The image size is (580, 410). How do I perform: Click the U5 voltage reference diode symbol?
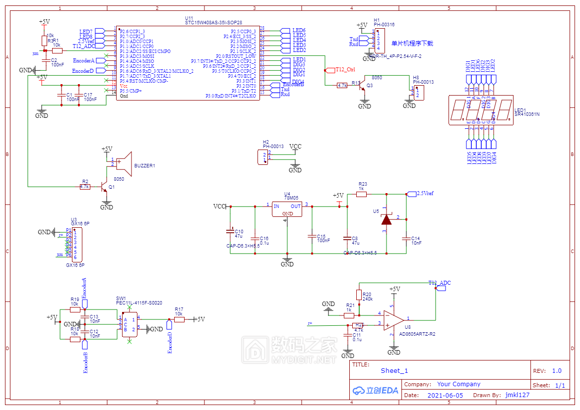pyautogui.click(x=386, y=218)
